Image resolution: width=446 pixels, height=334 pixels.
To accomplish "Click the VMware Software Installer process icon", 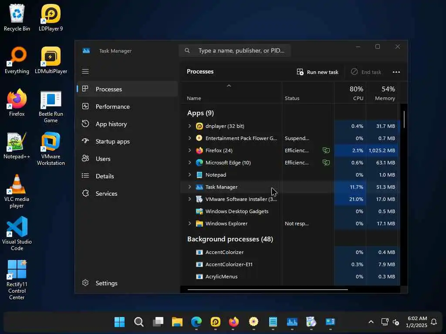I will tap(199, 199).
